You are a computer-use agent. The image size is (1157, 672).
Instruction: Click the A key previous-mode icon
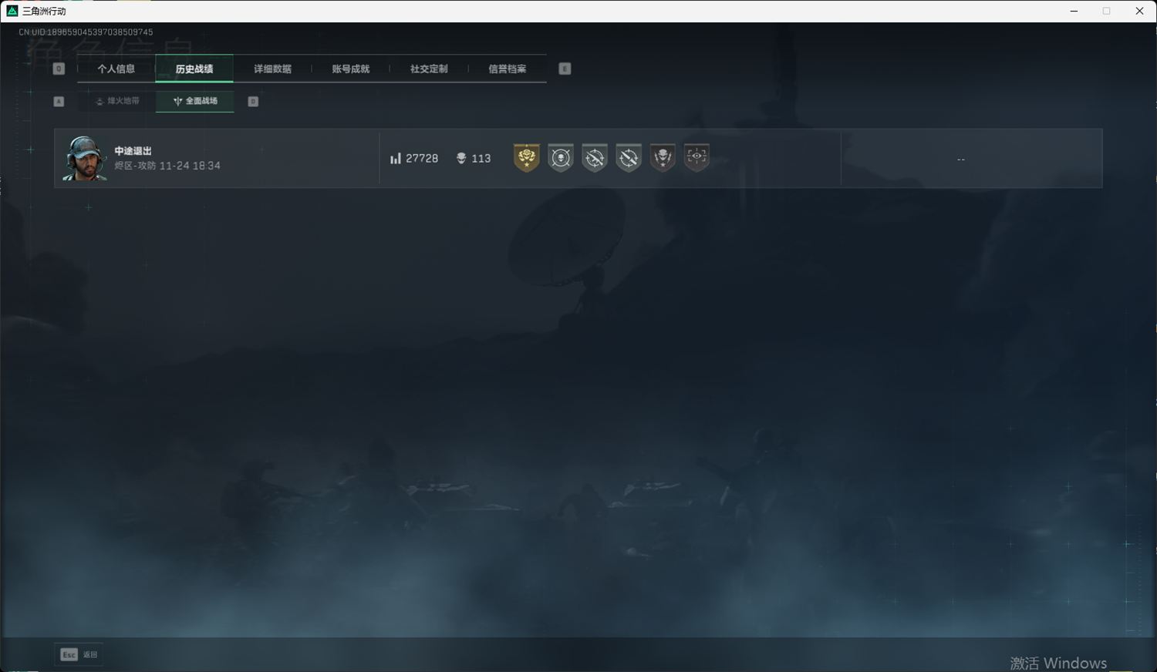[x=59, y=102]
